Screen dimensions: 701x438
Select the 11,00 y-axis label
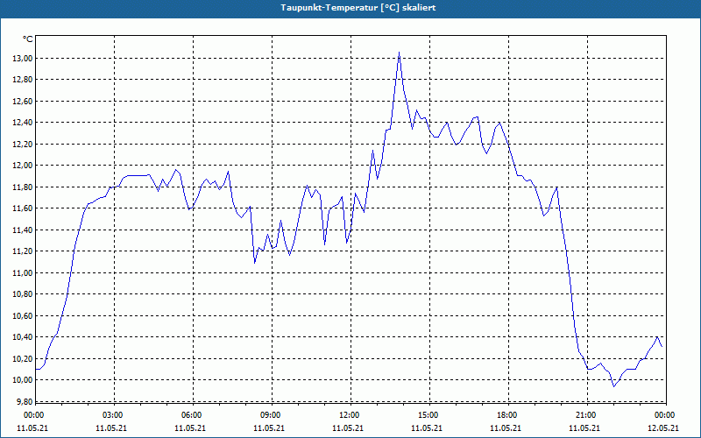pos(21,272)
